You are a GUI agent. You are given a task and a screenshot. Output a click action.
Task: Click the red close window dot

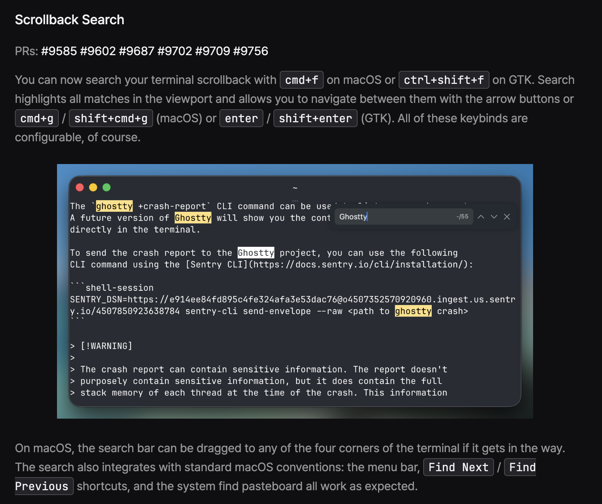[x=80, y=187]
